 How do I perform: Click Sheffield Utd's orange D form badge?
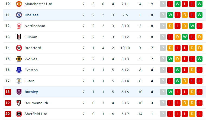pyautogui.click(x=192, y=114)
